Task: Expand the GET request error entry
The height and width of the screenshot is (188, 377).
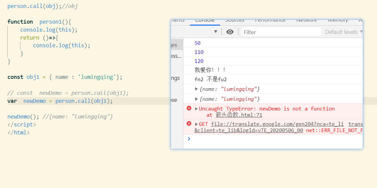Action: pyautogui.click(x=196, y=124)
